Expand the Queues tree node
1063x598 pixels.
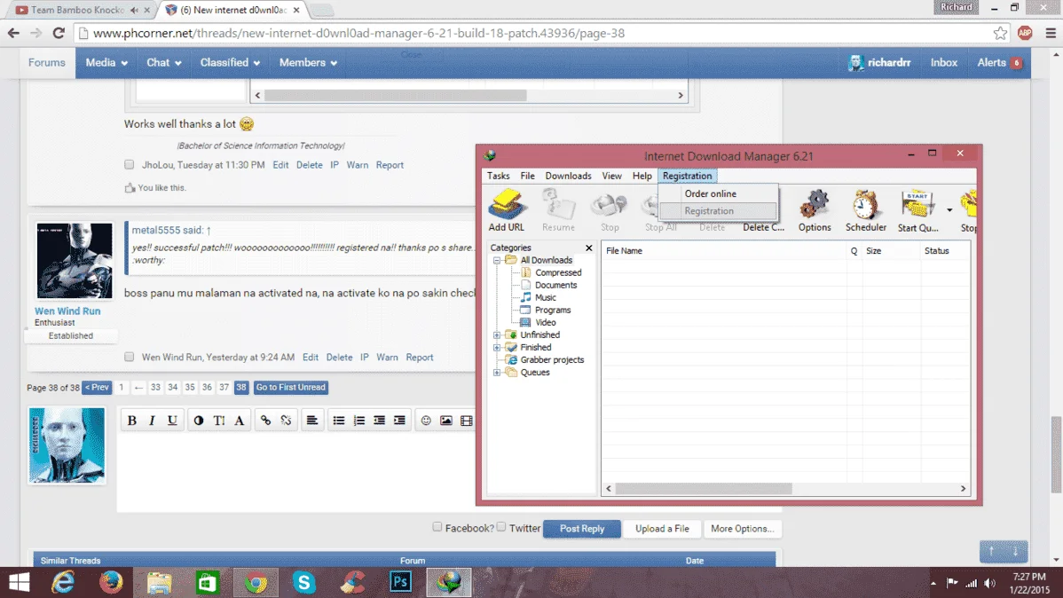point(497,373)
